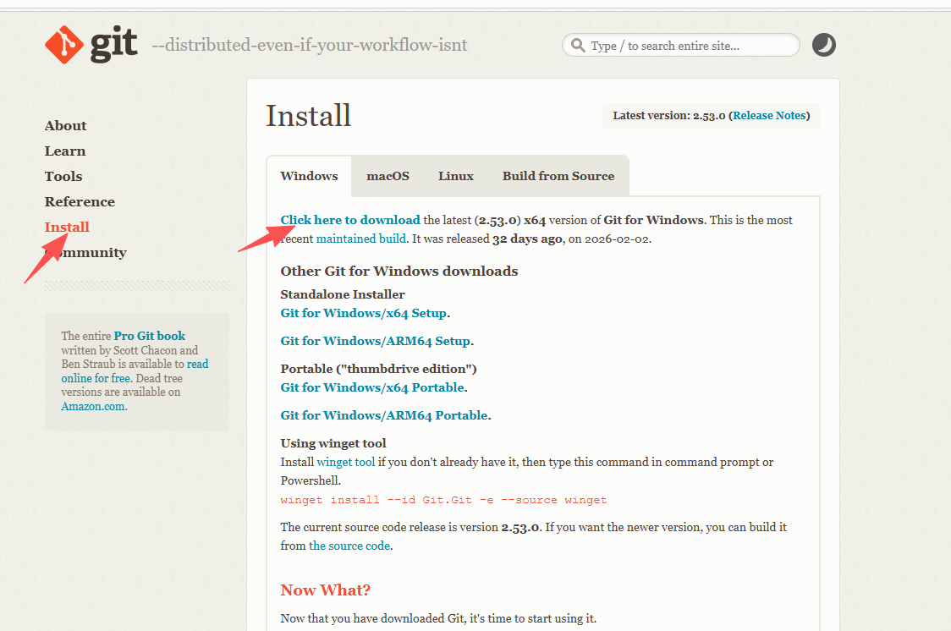This screenshot has width=951, height=631.
Task: Download Git for Windows/ARM64 Setup
Action: click(x=376, y=341)
